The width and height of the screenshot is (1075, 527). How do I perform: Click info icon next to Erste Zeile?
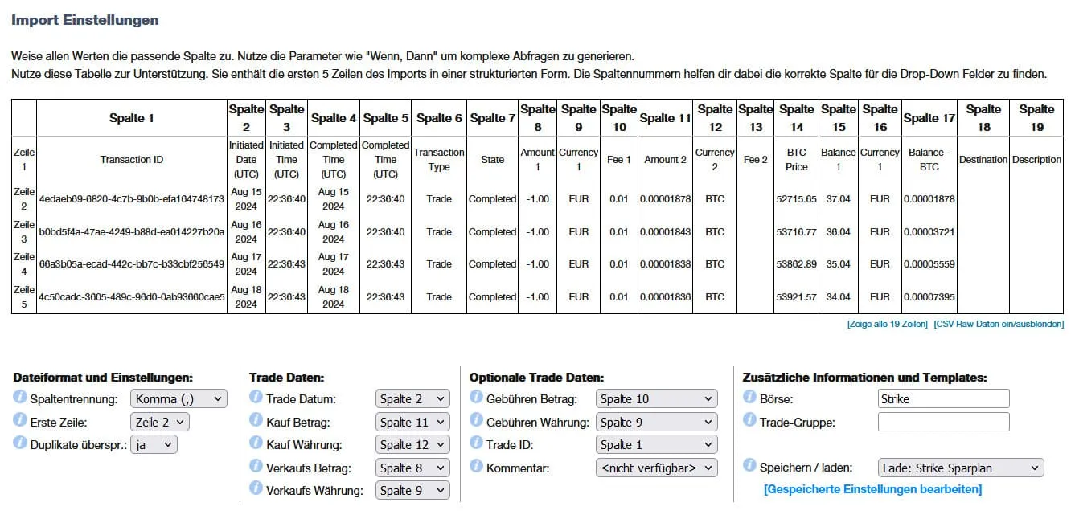click(20, 421)
